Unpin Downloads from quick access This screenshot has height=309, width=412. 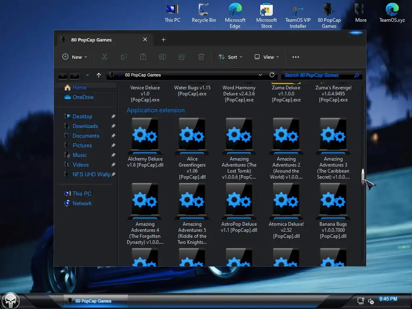coord(113,126)
